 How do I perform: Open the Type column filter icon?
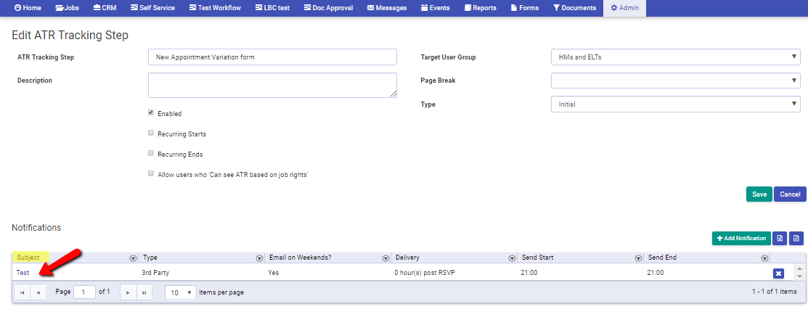coord(259,258)
